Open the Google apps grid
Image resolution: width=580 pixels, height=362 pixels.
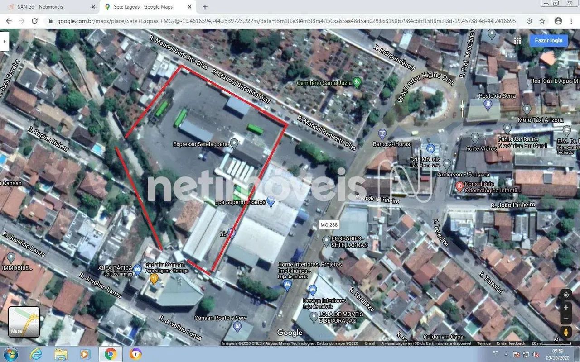(x=517, y=40)
